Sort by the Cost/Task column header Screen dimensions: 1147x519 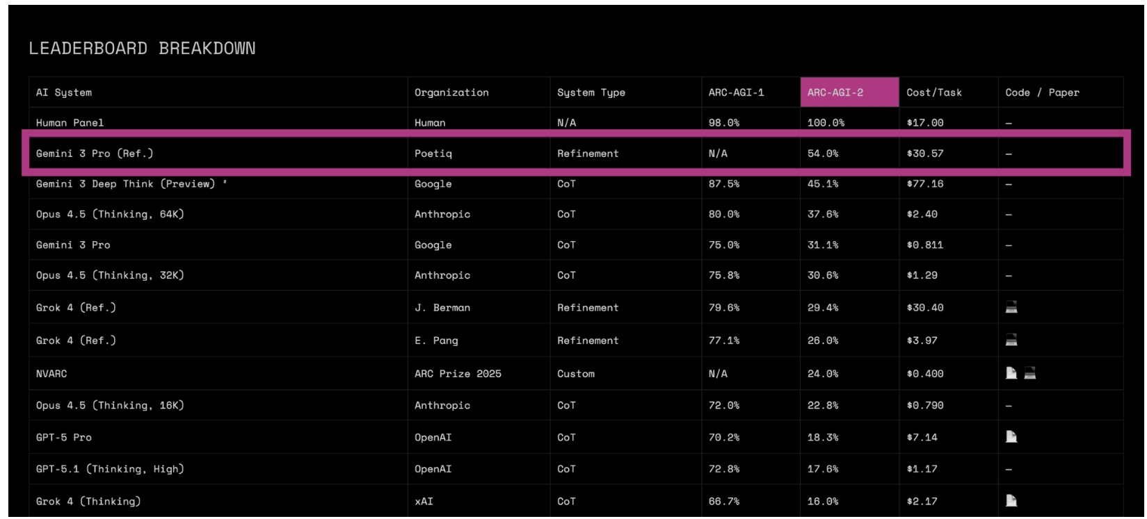[x=934, y=92]
